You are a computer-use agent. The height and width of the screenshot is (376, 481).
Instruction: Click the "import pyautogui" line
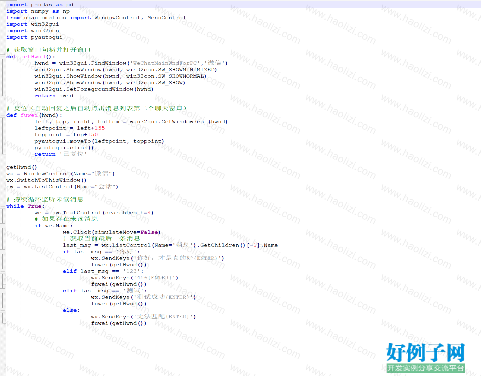34,37
